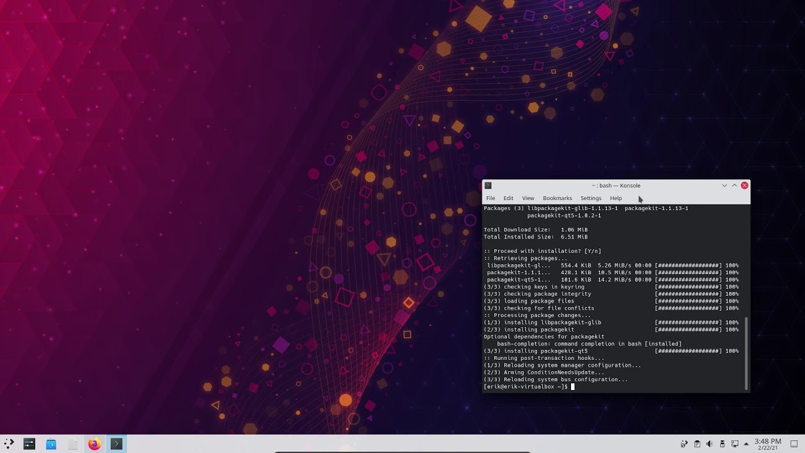
Task: Click the Konsole window icon in the title bar
Action: click(488, 186)
